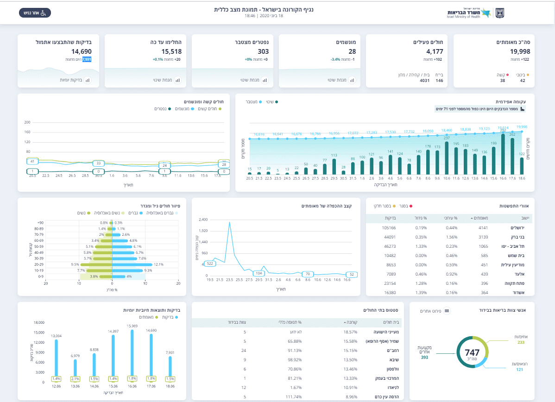This screenshot has width=555, height=402.
Task: Sort the hospitals table by the 'בית חולים' column
Action: [x=391, y=322]
